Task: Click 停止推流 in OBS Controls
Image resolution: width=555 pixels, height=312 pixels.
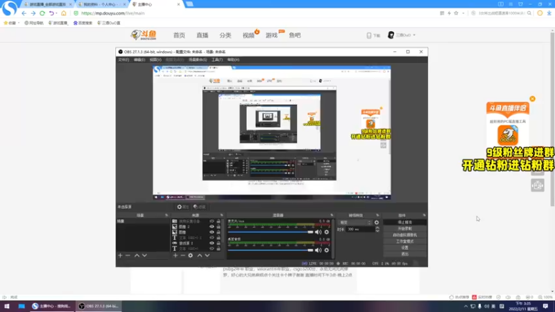Action: [405, 222]
